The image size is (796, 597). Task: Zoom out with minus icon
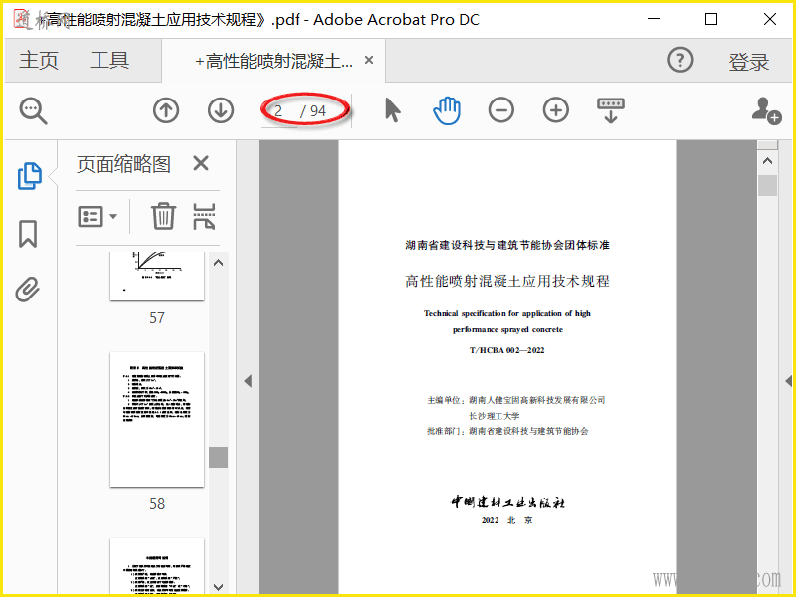pos(501,110)
